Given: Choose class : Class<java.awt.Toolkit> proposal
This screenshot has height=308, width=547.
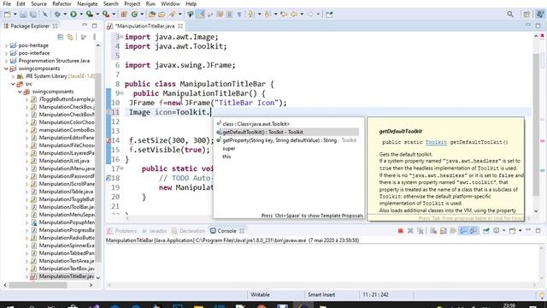Looking at the screenshot, I should click(287, 124).
